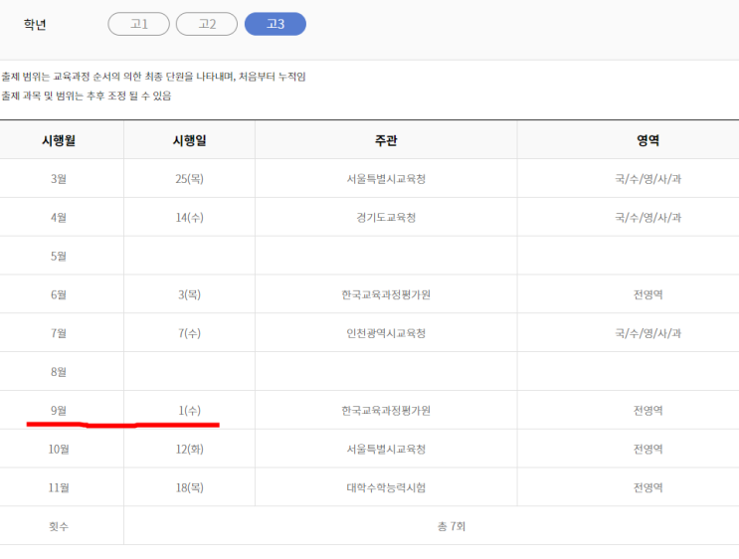Screen dimensions: 739x559
Task: Click 서울특별시교육청 in the 10월 row
Action: pos(386,449)
